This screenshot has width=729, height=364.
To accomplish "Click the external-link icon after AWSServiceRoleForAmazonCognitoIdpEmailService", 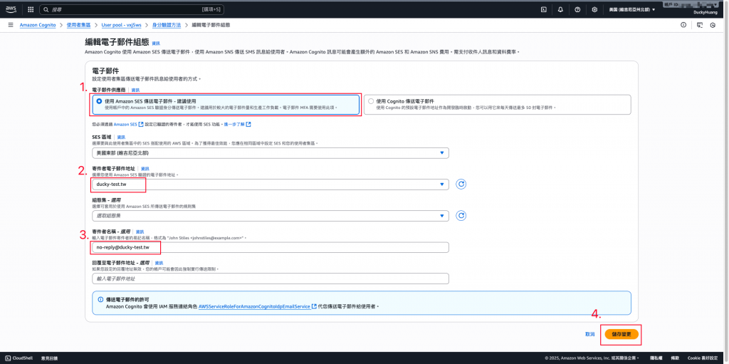I will (x=314, y=307).
